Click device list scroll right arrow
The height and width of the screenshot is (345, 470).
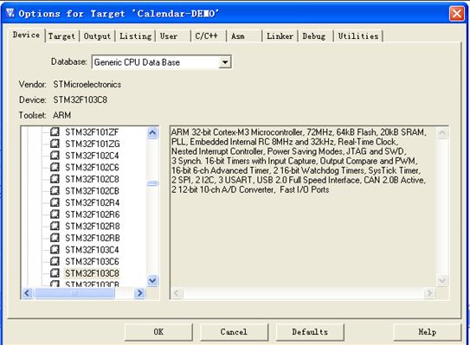pyautogui.click(x=139, y=293)
